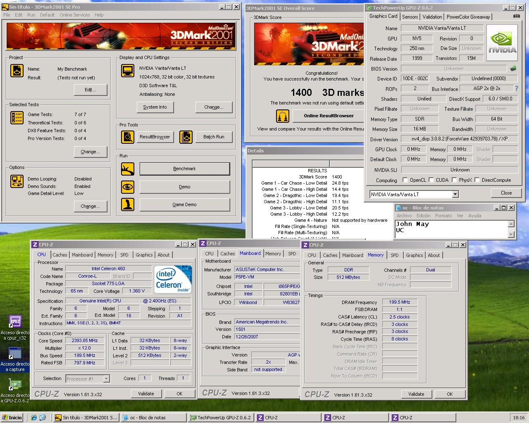Open the Processor #1 selection dropdown
This screenshot has height=423, width=529.
106,378
